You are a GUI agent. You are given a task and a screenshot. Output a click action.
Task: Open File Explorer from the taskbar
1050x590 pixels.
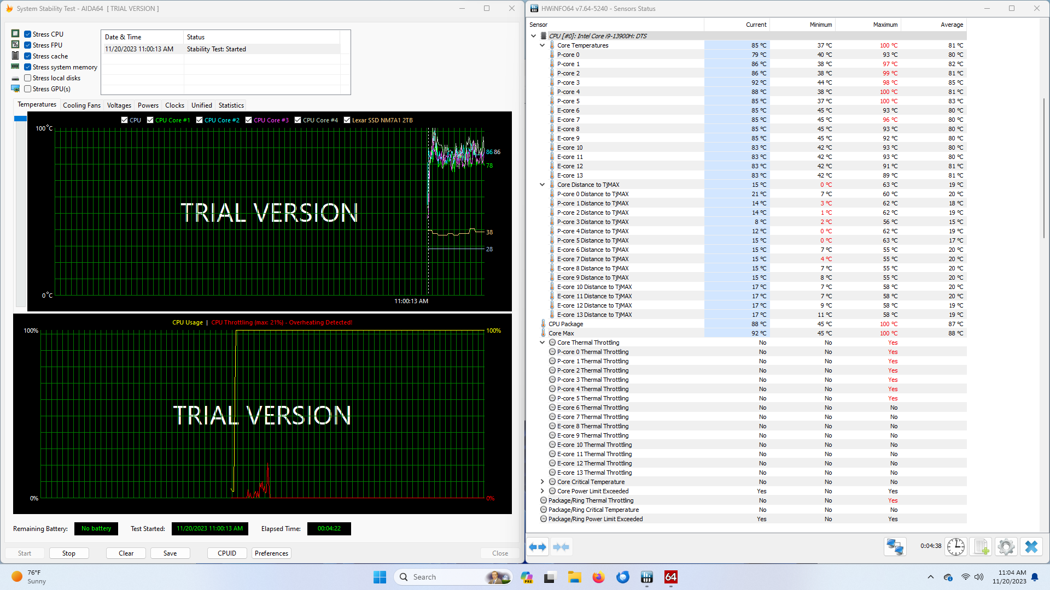[x=574, y=577]
